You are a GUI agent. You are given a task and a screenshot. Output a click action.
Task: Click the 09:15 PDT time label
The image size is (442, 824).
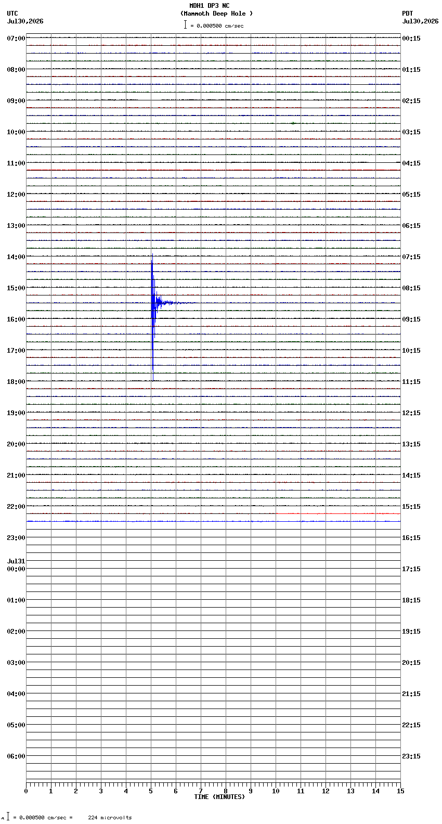tap(411, 319)
